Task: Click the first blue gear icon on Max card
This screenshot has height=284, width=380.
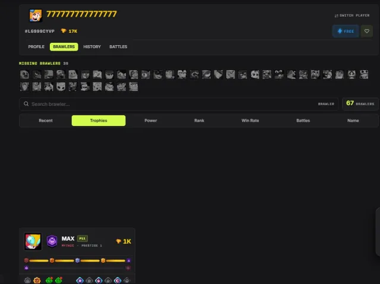Action: 80,280
